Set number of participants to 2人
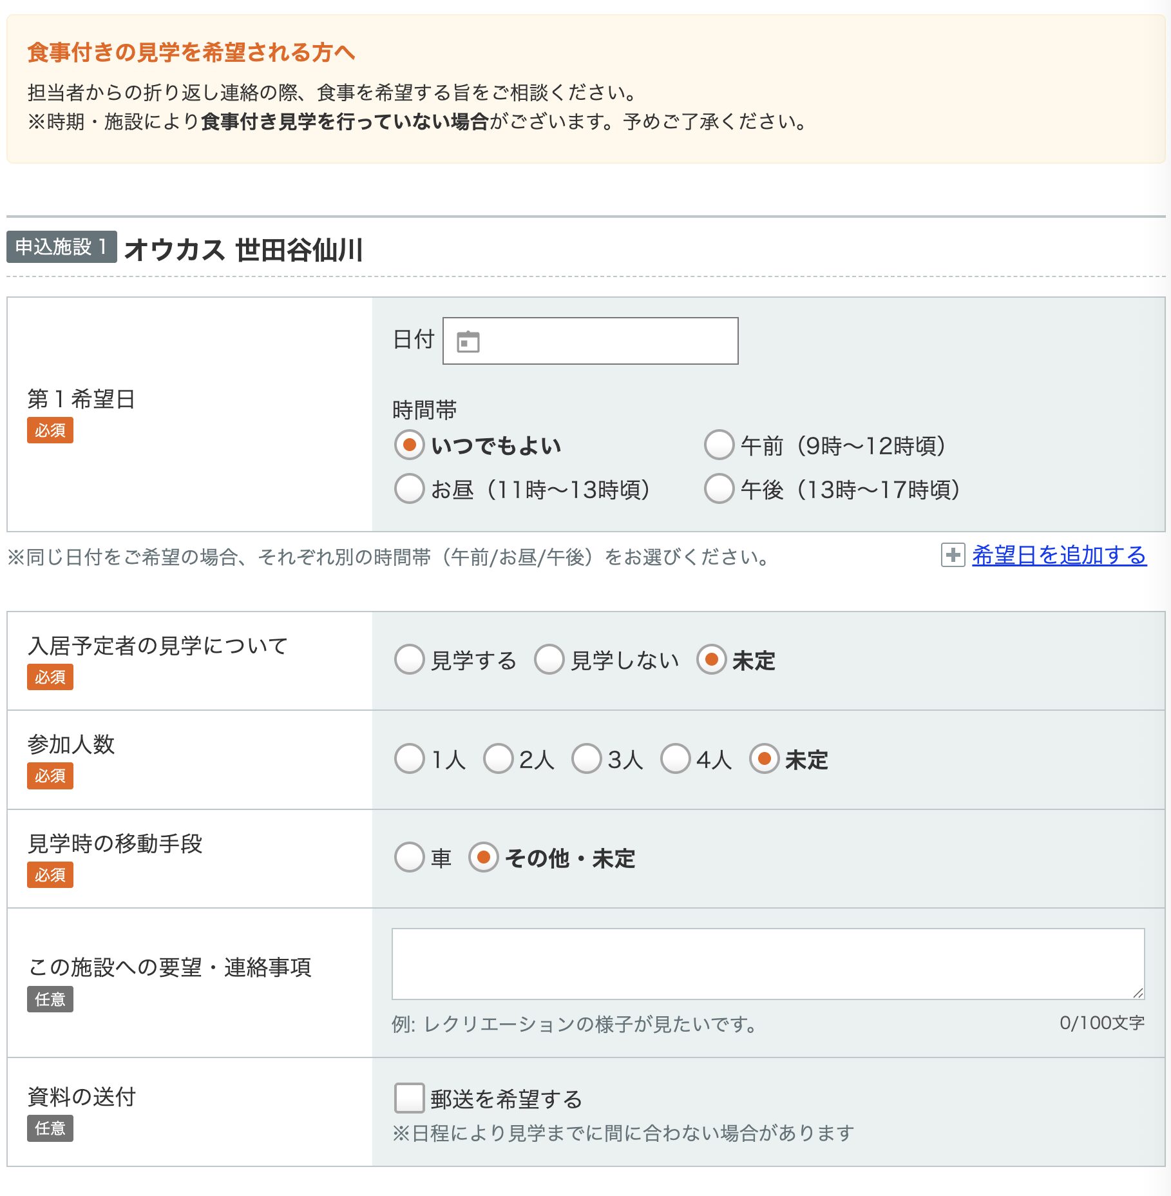 (498, 759)
